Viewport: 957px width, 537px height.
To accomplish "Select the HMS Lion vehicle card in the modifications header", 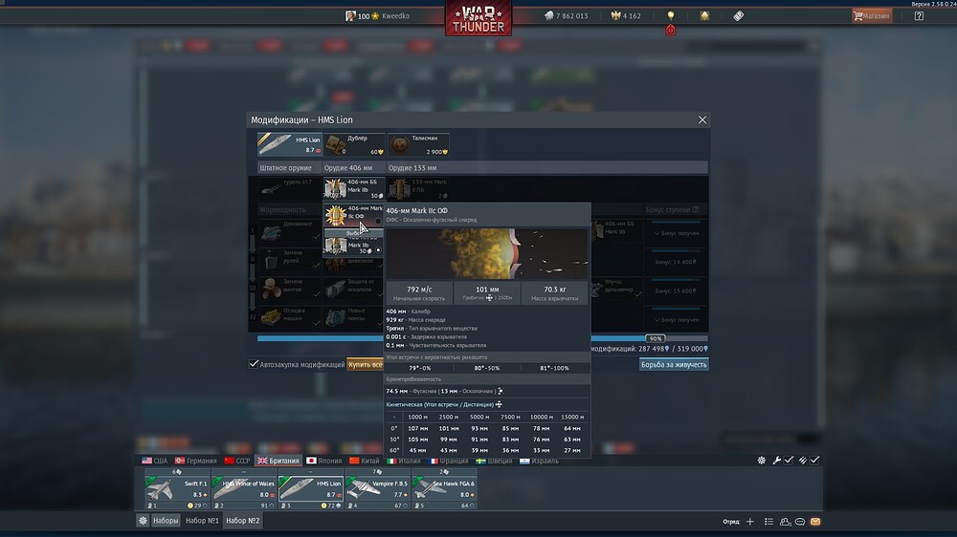I will point(289,144).
